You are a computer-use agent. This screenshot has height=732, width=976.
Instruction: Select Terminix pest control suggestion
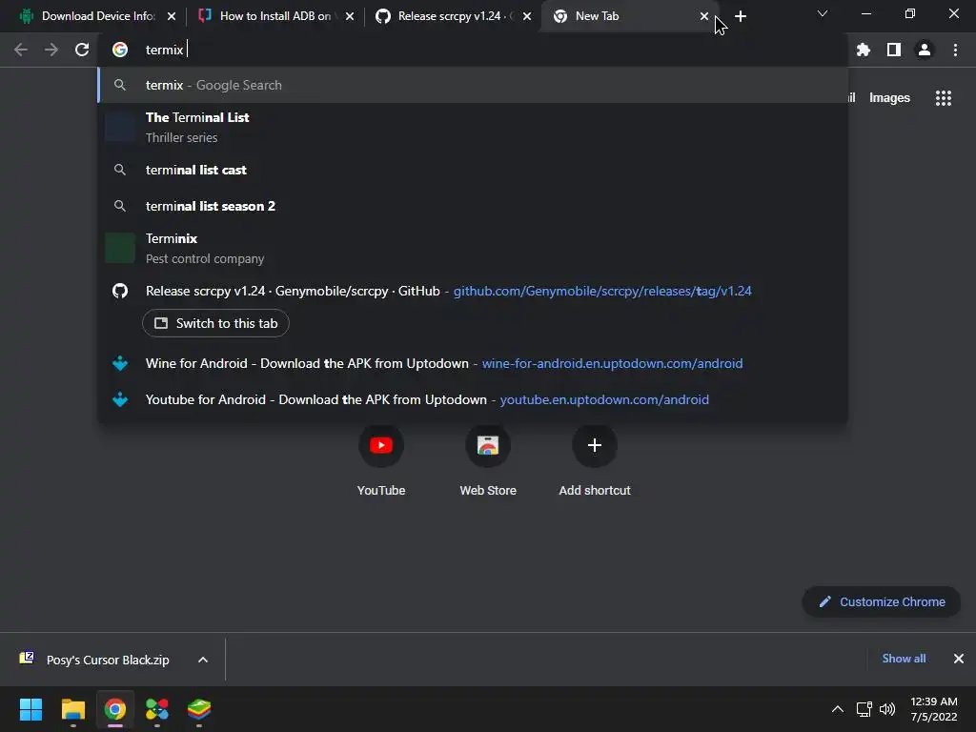[x=473, y=248]
